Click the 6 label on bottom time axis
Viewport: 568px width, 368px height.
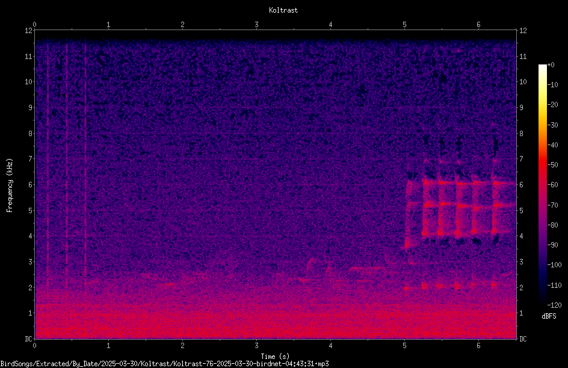tap(478, 346)
